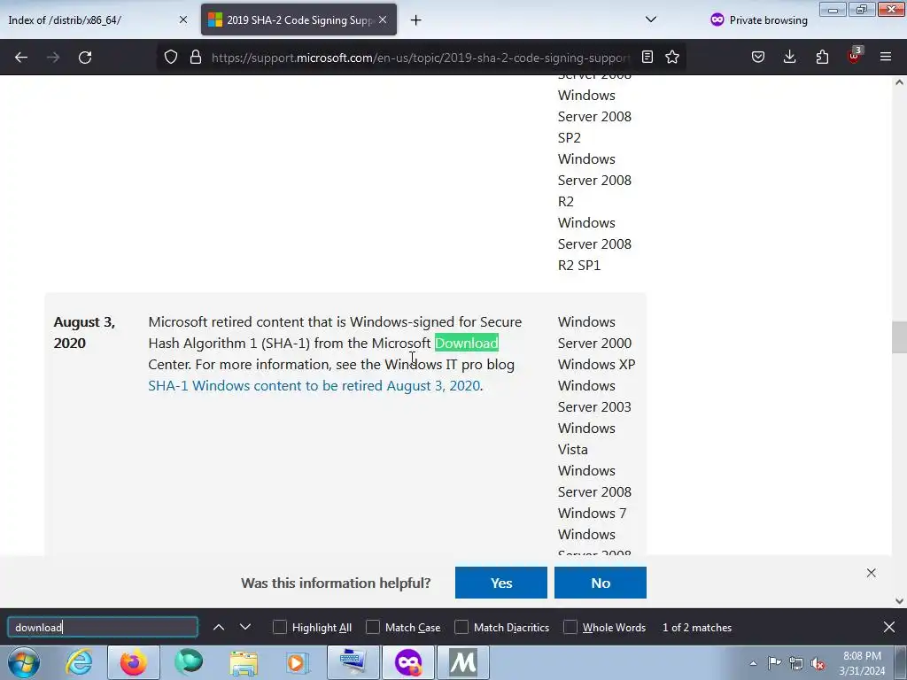Open Firefox from the taskbar
907x680 pixels.
[x=134, y=662]
